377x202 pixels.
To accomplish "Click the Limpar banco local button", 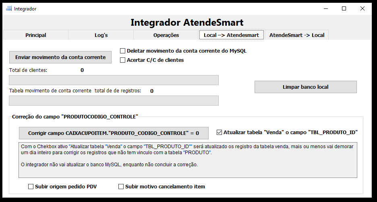I will click(x=306, y=87).
